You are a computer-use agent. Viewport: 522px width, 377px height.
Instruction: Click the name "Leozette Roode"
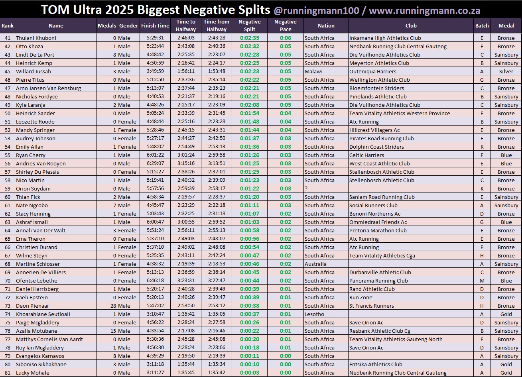35,122
